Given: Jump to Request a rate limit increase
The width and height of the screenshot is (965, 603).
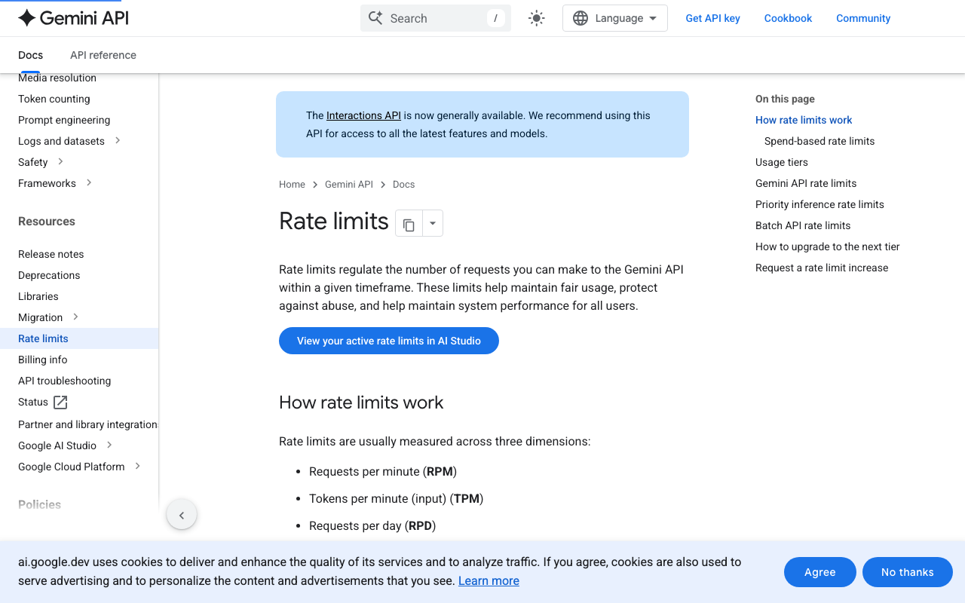Looking at the screenshot, I should pos(822,268).
